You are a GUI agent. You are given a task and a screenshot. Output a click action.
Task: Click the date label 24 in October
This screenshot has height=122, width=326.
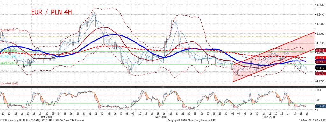point(59,114)
